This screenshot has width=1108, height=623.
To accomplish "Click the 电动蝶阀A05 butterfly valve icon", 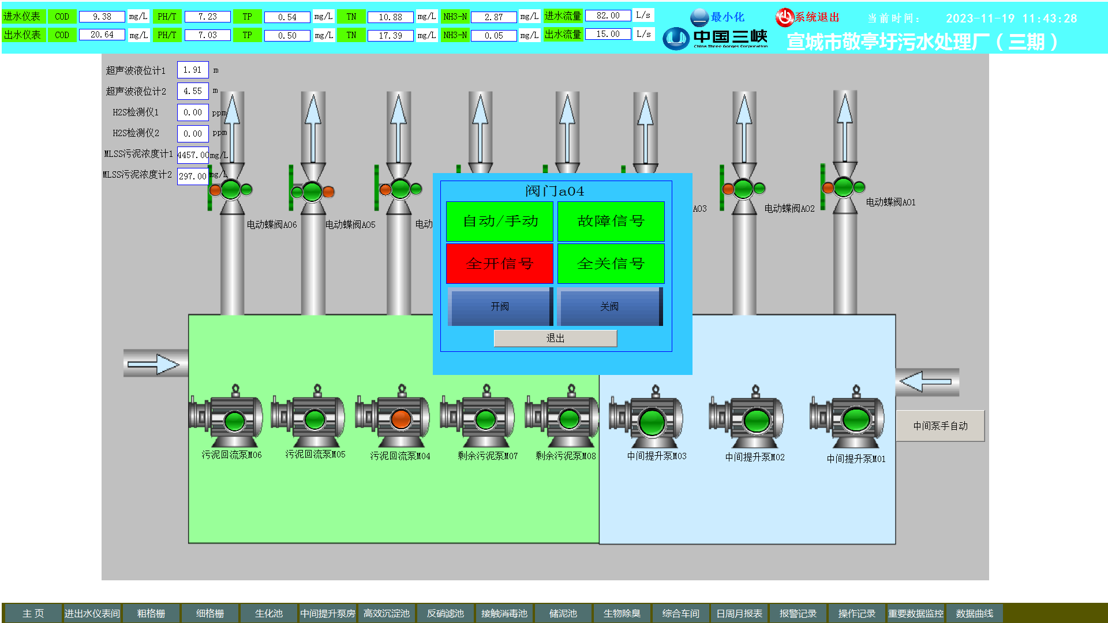I will [x=312, y=191].
